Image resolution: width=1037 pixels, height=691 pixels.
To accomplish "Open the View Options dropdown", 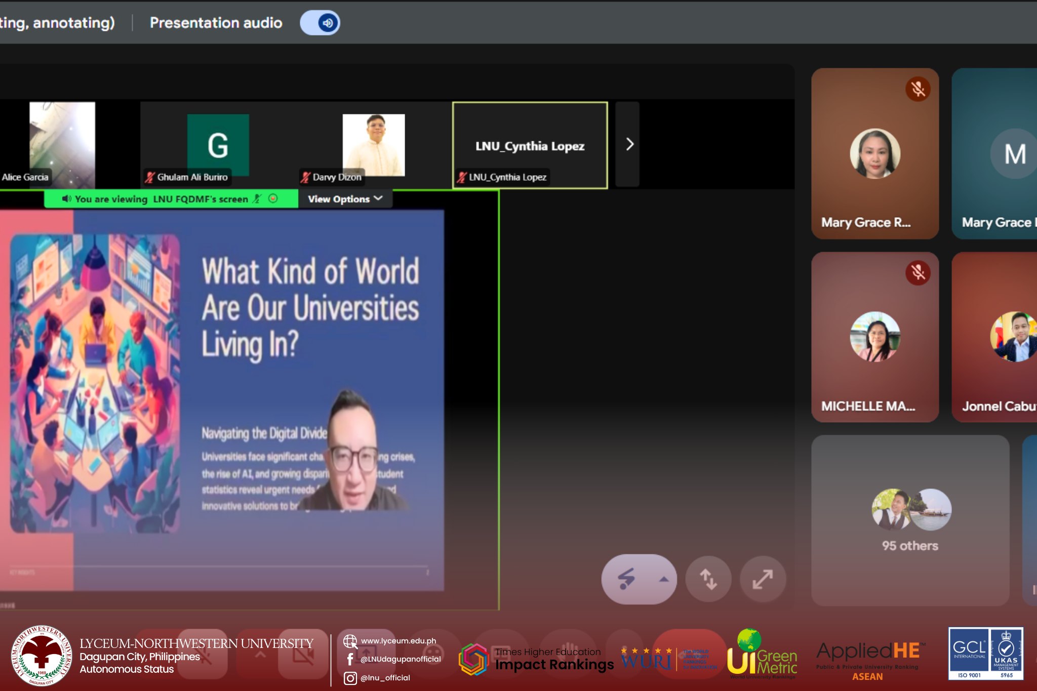I will coord(345,199).
